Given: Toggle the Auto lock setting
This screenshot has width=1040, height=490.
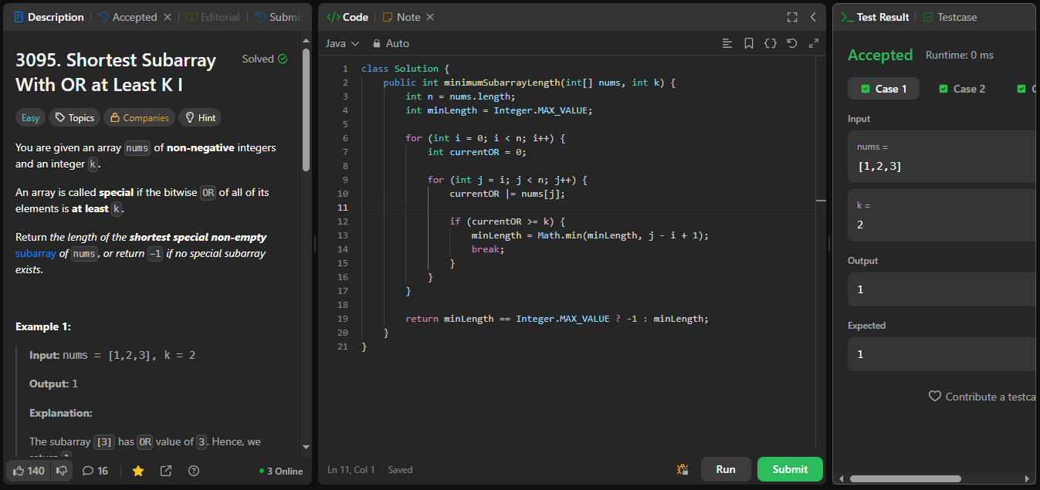Looking at the screenshot, I should 391,43.
